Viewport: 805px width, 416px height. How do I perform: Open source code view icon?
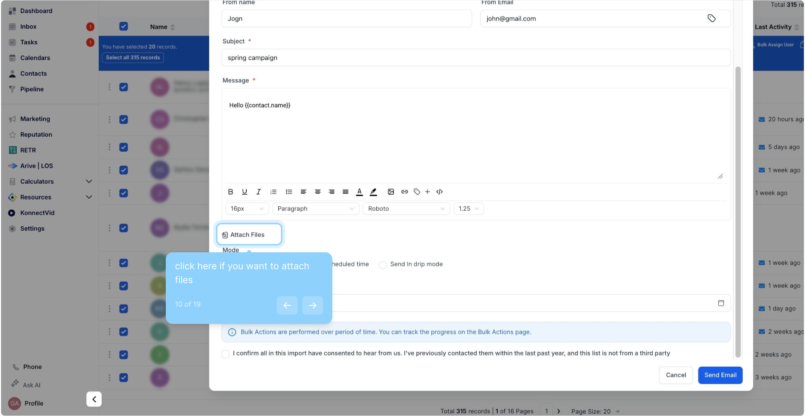(440, 192)
